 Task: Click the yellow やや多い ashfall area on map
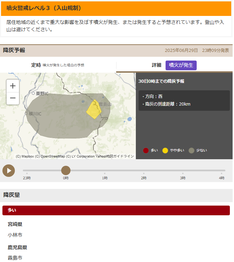coord(94,110)
